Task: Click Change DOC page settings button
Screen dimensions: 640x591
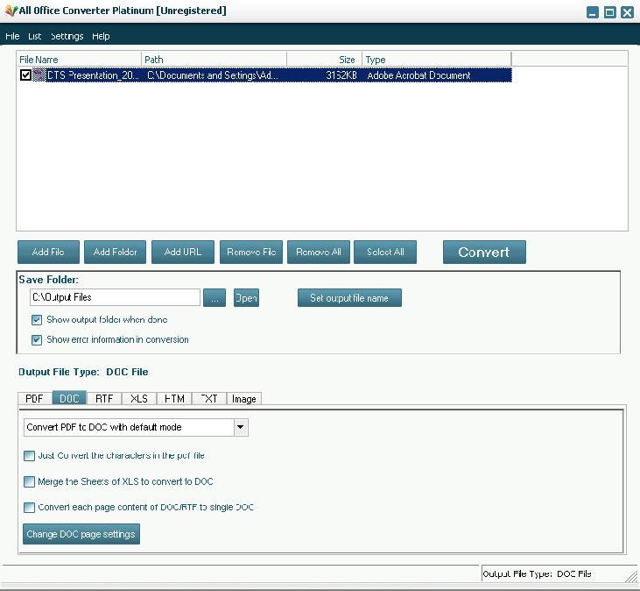Action: pos(81,534)
